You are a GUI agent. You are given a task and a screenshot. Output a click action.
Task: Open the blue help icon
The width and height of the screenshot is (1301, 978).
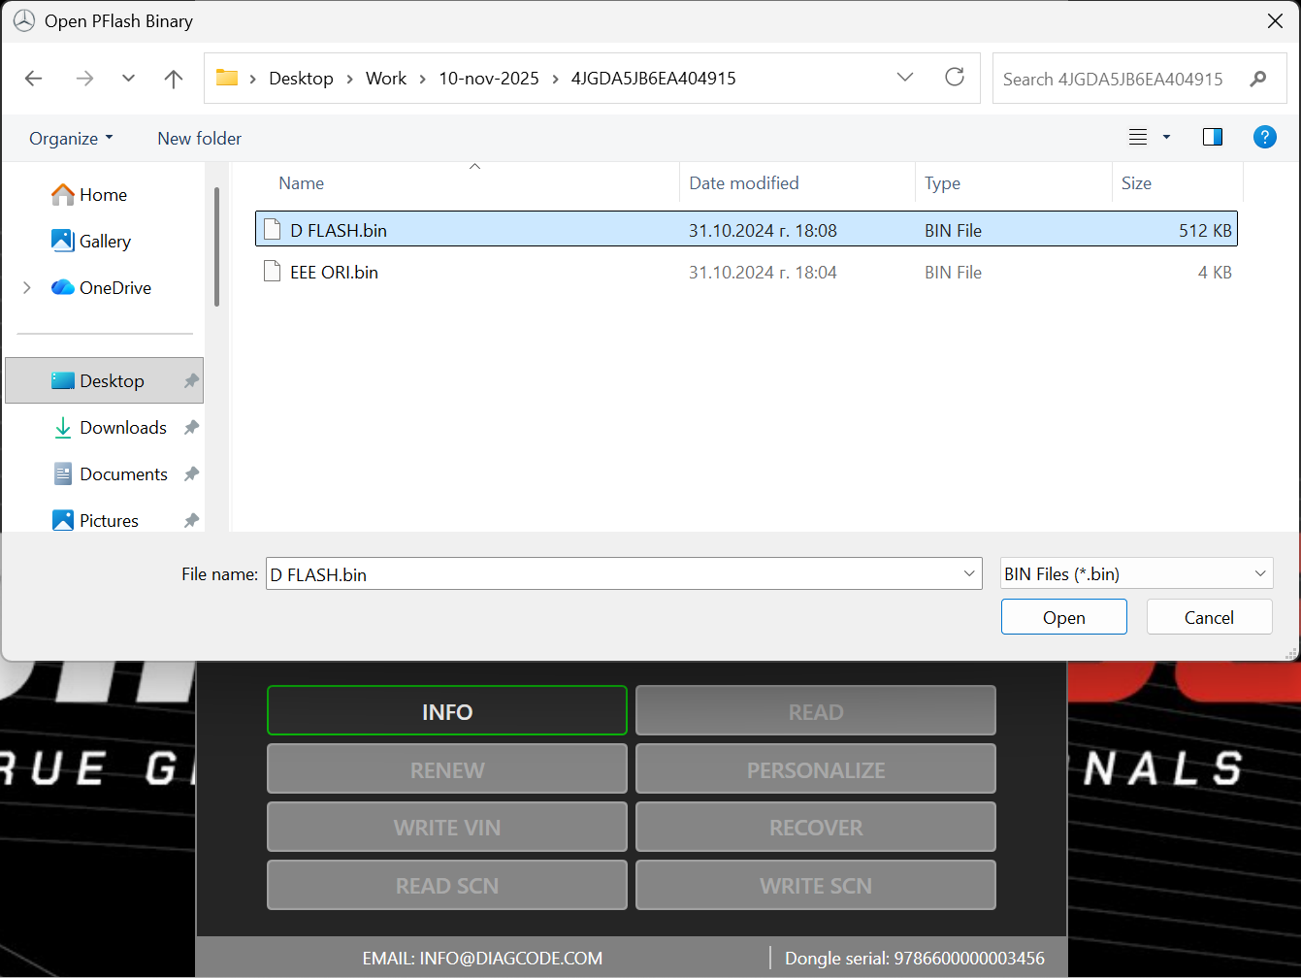click(x=1264, y=137)
